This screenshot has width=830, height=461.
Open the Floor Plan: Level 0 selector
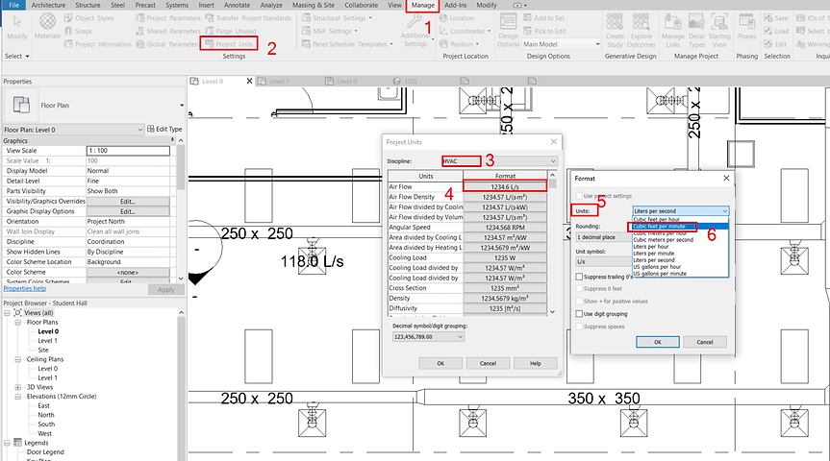[x=73, y=130]
